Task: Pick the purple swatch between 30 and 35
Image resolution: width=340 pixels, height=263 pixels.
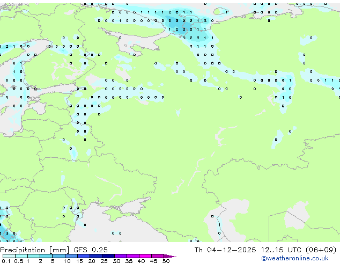Action: coord(121,256)
